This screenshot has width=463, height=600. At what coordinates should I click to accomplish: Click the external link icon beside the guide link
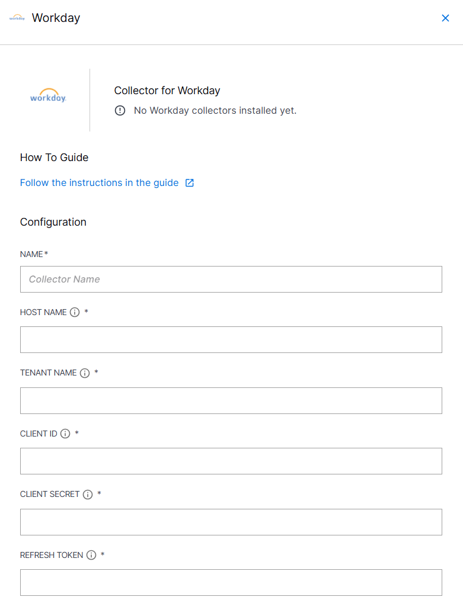click(x=190, y=183)
